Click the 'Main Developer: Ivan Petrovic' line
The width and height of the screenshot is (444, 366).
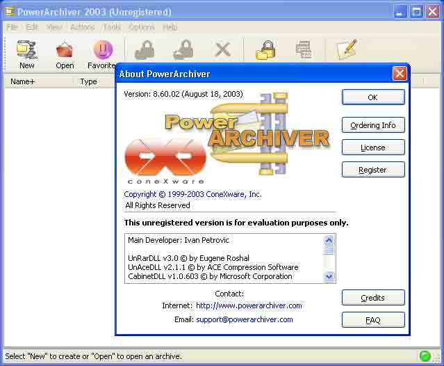coord(179,240)
